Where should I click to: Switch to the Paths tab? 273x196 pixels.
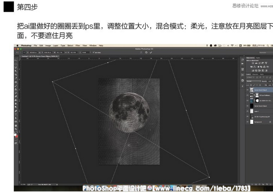click(262, 74)
